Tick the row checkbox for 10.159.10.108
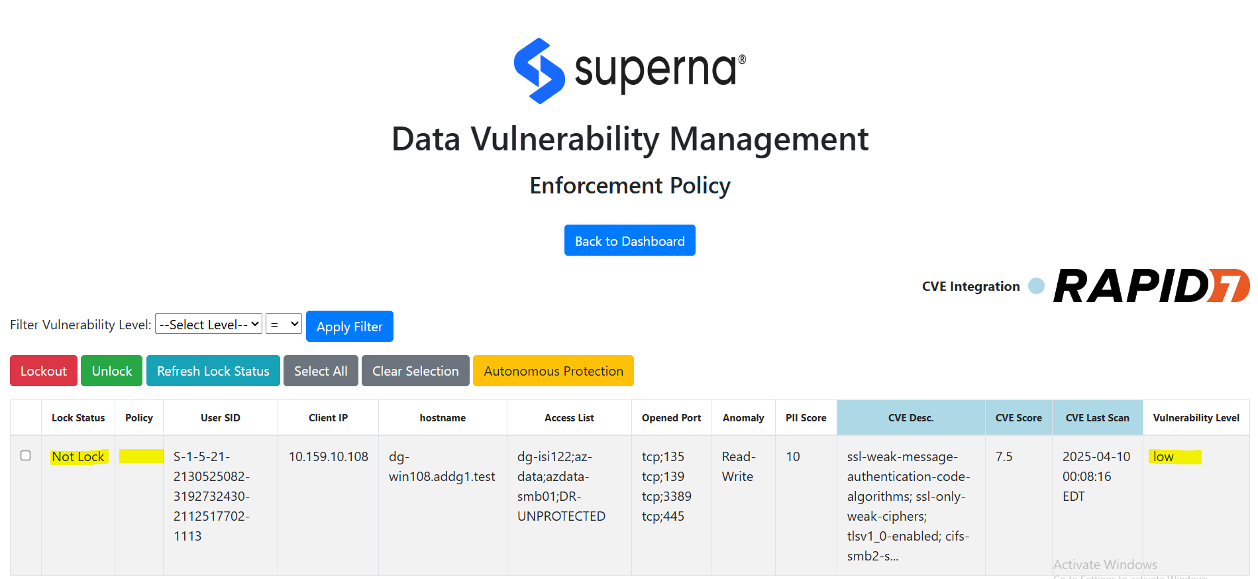This screenshot has height=579, width=1258. click(26, 456)
